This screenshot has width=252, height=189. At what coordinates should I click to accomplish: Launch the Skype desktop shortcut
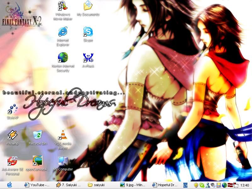tap(88, 34)
